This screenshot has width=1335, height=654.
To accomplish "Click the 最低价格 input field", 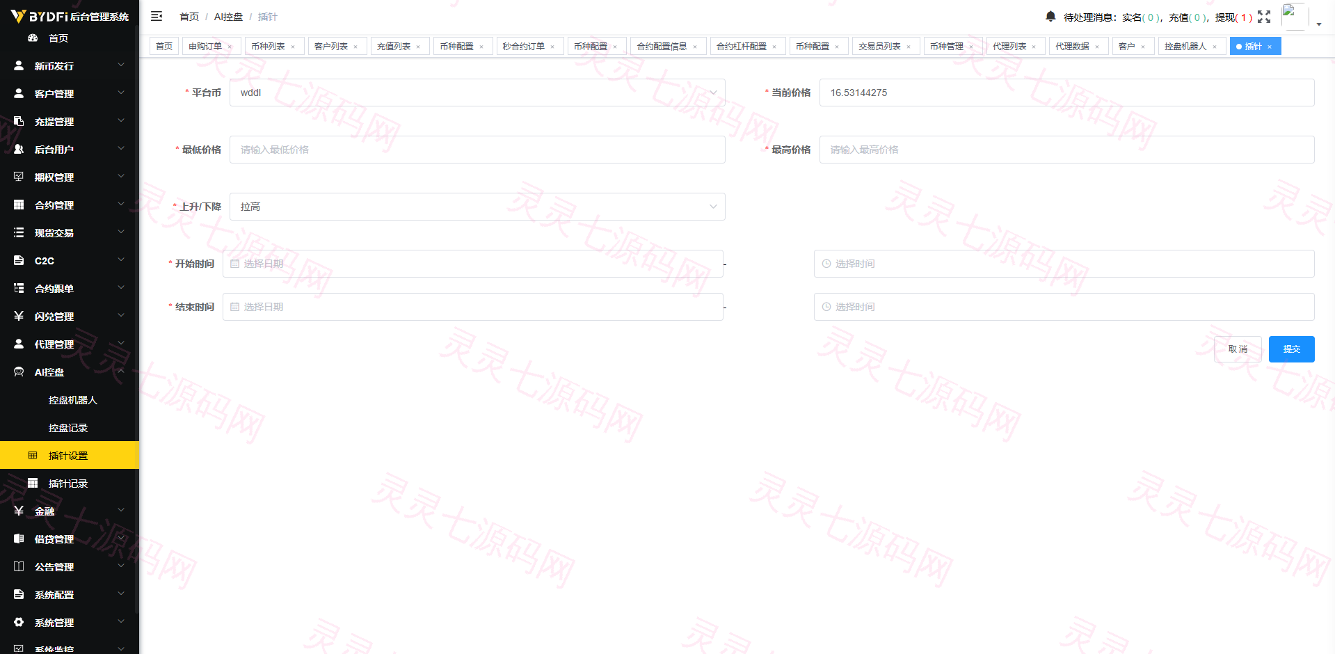I will click(x=477, y=150).
